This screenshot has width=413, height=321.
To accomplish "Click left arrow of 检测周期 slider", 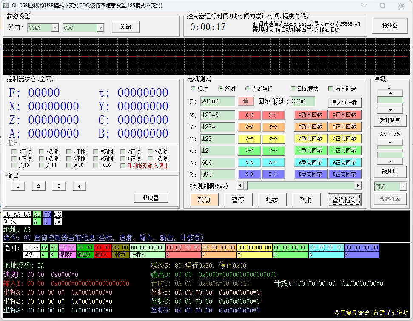I will pyautogui.click(x=240, y=186).
